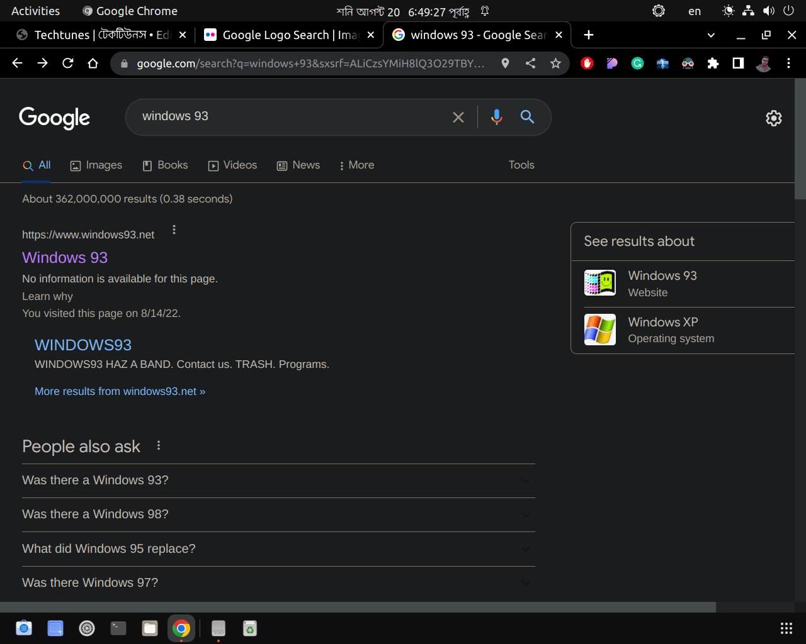The width and height of the screenshot is (806, 644).
Task: Go forward in browser history
Action: click(x=43, y=63)
